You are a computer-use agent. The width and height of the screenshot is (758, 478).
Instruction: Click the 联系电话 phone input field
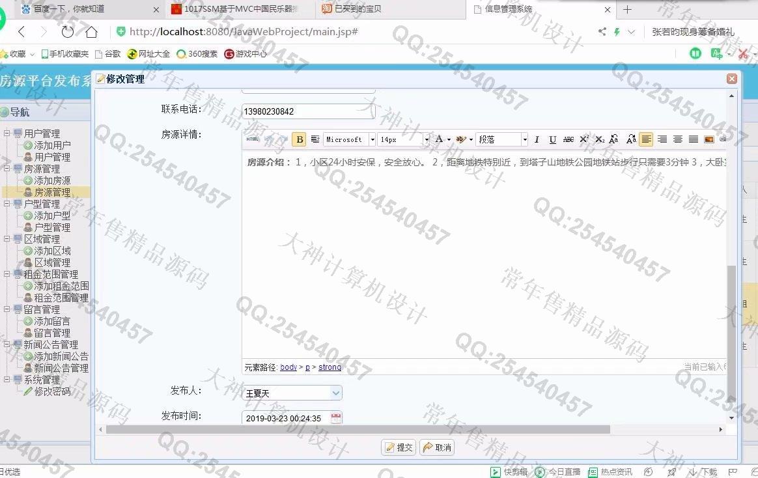(309, 111)
